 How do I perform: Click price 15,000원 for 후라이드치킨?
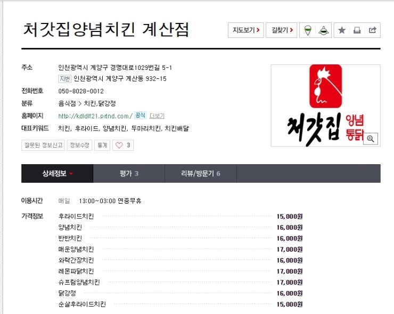290,216
